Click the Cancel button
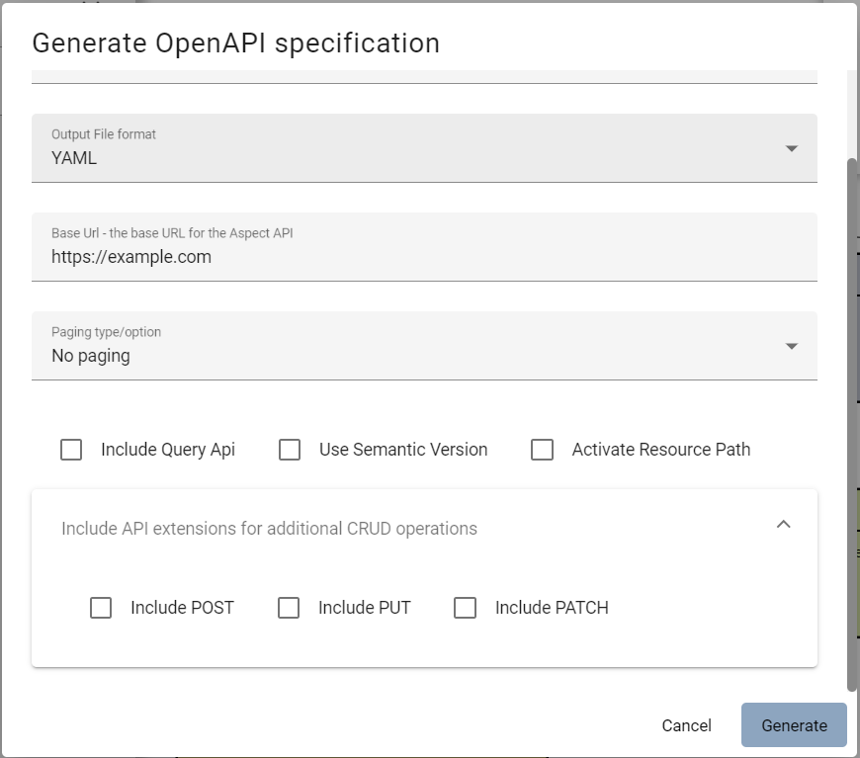Viewport: 860px width, 758px height. coord(686,725)
